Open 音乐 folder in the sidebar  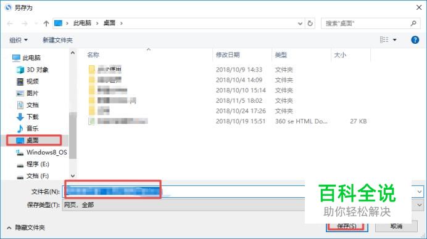click(28, 128)
